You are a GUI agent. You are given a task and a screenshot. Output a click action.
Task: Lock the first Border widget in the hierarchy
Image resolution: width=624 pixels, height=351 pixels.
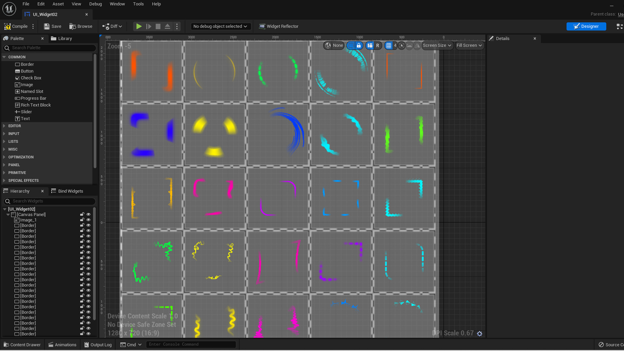click(82, 225)
